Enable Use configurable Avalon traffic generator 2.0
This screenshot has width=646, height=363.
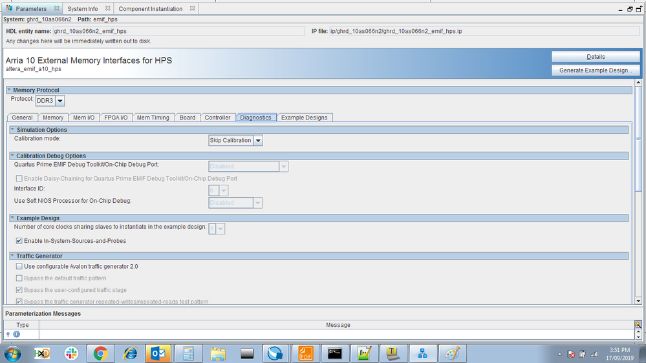pos(19,266)
